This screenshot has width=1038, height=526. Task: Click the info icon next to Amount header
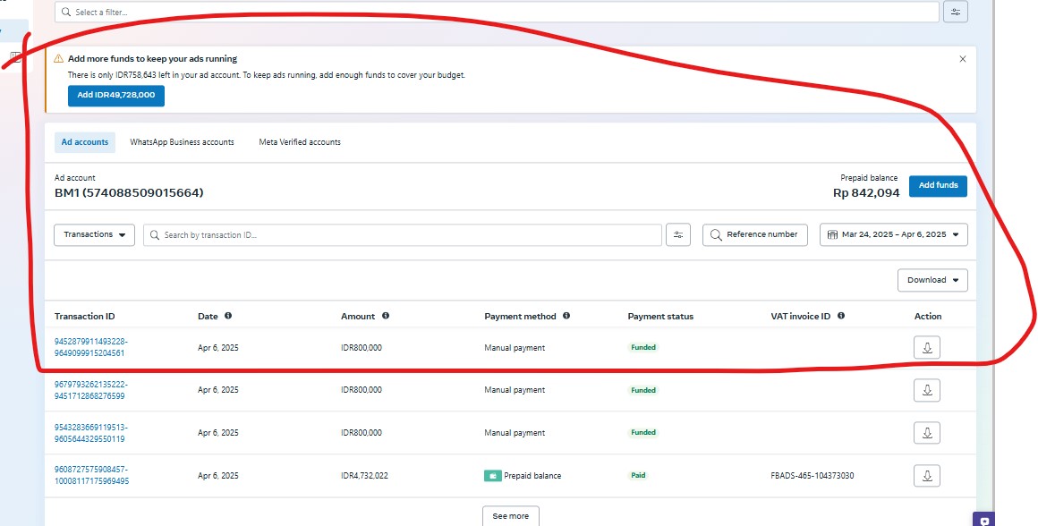point(386,316)
